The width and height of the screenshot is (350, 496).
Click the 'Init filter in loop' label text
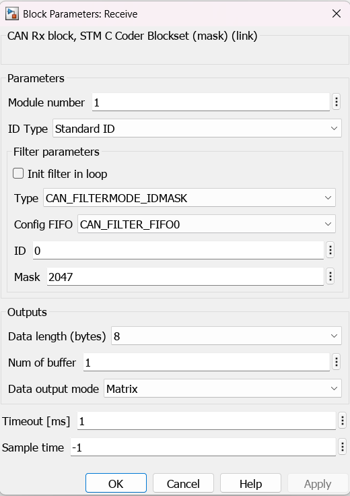coord(67,174)
